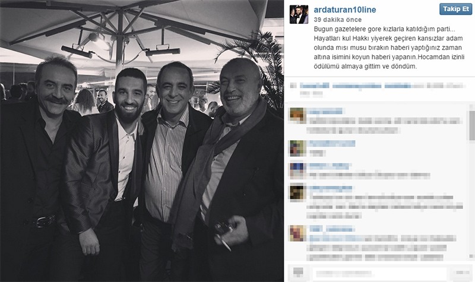Click the fourth commenter's avatar
The width and height of the screenshot is (475, 282).
(297, 192)
